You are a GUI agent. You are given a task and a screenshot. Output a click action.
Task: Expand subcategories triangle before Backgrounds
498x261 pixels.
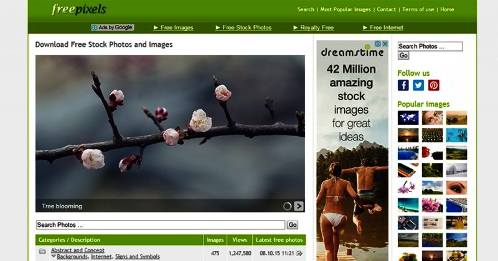coord(54,256)
